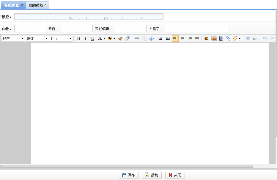Click the format painter brush icon
This screenshot has height=180, width=277.
click(x=120, y=38)
